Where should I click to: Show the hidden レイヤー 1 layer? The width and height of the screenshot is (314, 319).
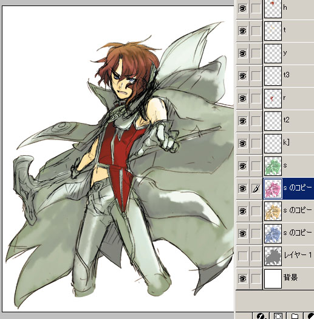pyautogui.click(x=242, y=256)
